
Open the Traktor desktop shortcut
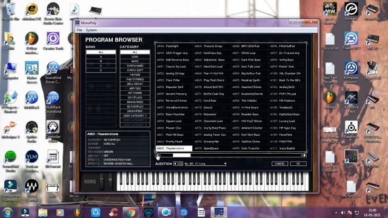351,41
